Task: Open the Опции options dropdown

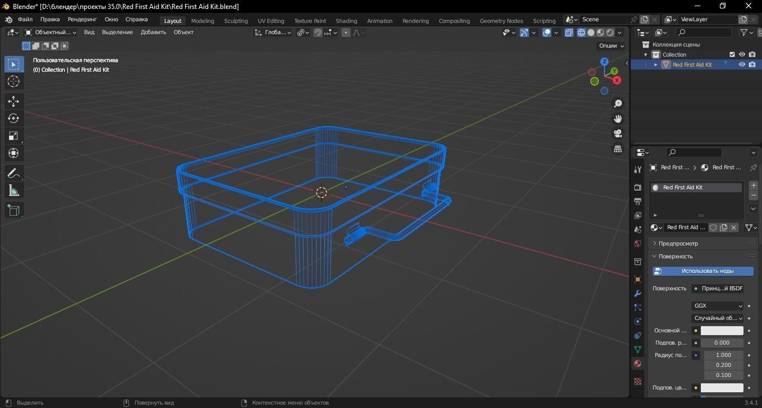Action: pyautogui.click(x=611, y=46)
